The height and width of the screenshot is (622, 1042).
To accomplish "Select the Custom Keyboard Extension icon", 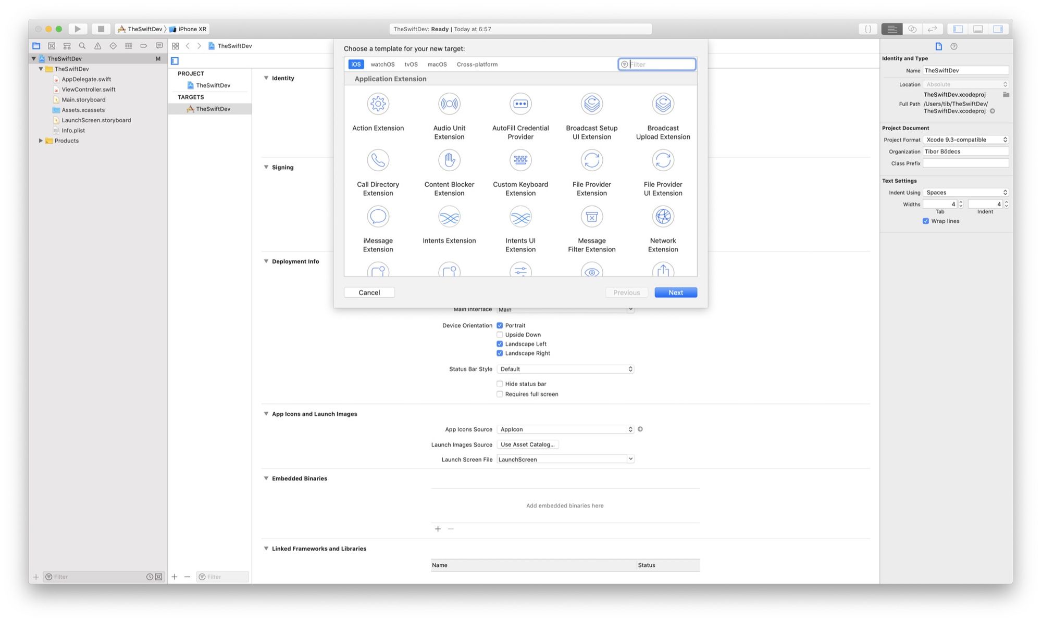I will [520, 159].
